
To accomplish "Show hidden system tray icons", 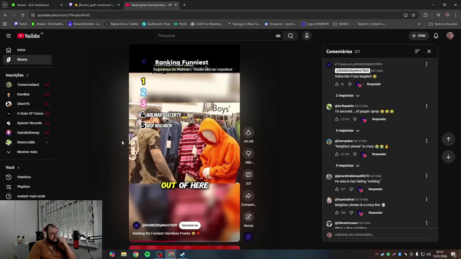I will 377,254.
